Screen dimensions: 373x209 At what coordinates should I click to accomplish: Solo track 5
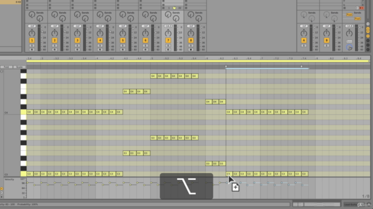click(123, 46)
